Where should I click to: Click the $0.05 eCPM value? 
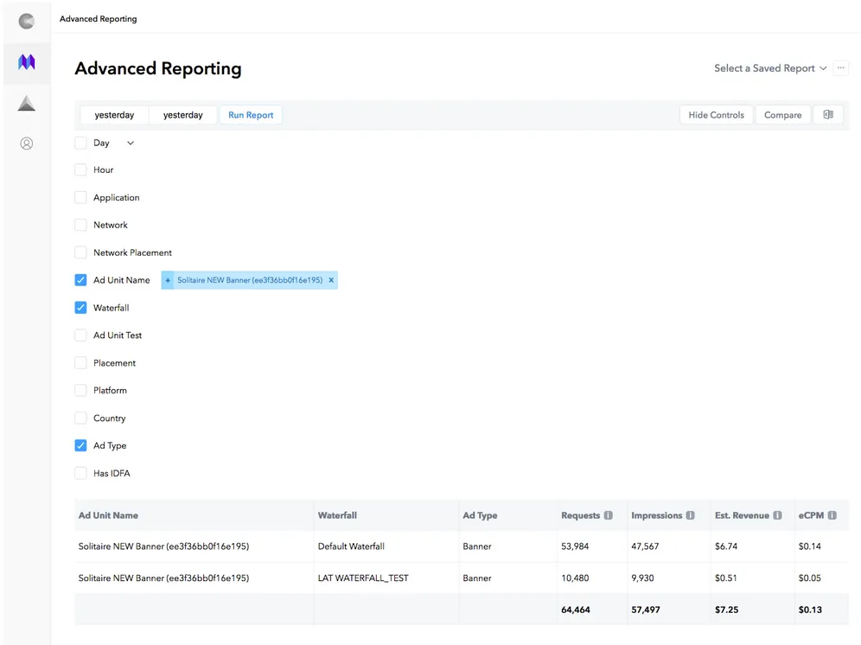tap(810, 578)
